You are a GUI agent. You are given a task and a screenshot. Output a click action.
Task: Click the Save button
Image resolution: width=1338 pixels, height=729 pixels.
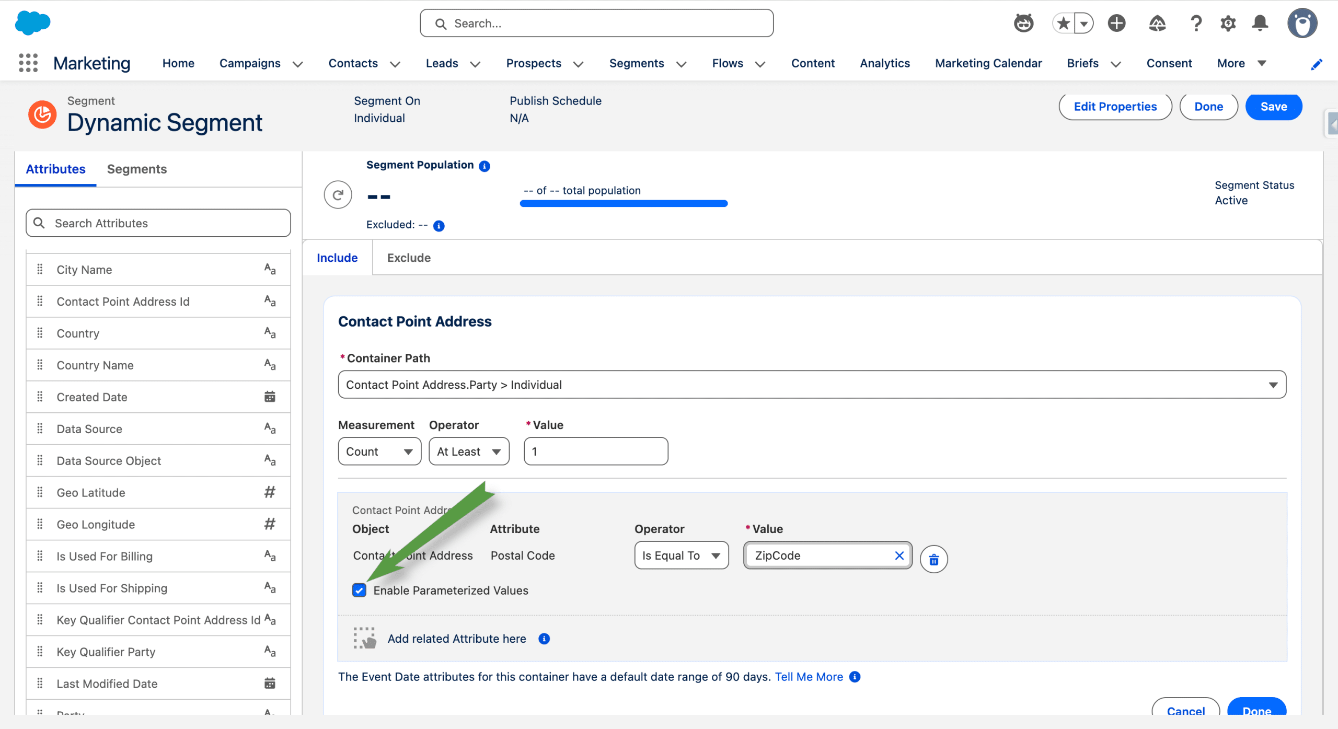pyautogui.click(x=1273, y=107)
